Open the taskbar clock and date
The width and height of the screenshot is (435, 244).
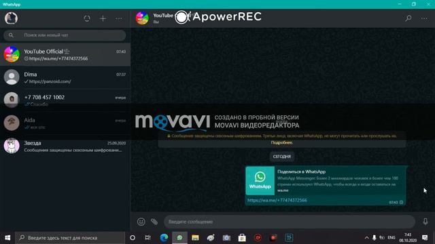pos(408,238)
